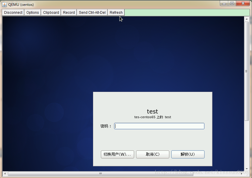Send Ctrl-Alt-Del to the guest
The image size is (252, 178).
[x=92, y=13]
